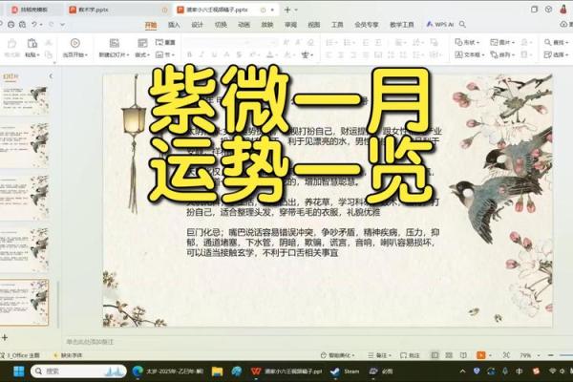Click the Windows Start button
573x382 pixels.
[17, 371]
